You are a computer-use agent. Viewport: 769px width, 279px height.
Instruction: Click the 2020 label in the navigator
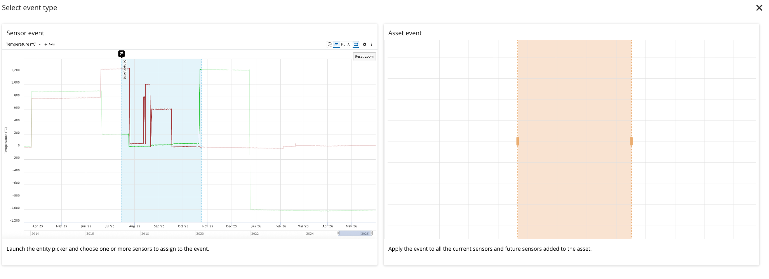tap(200, 234)
